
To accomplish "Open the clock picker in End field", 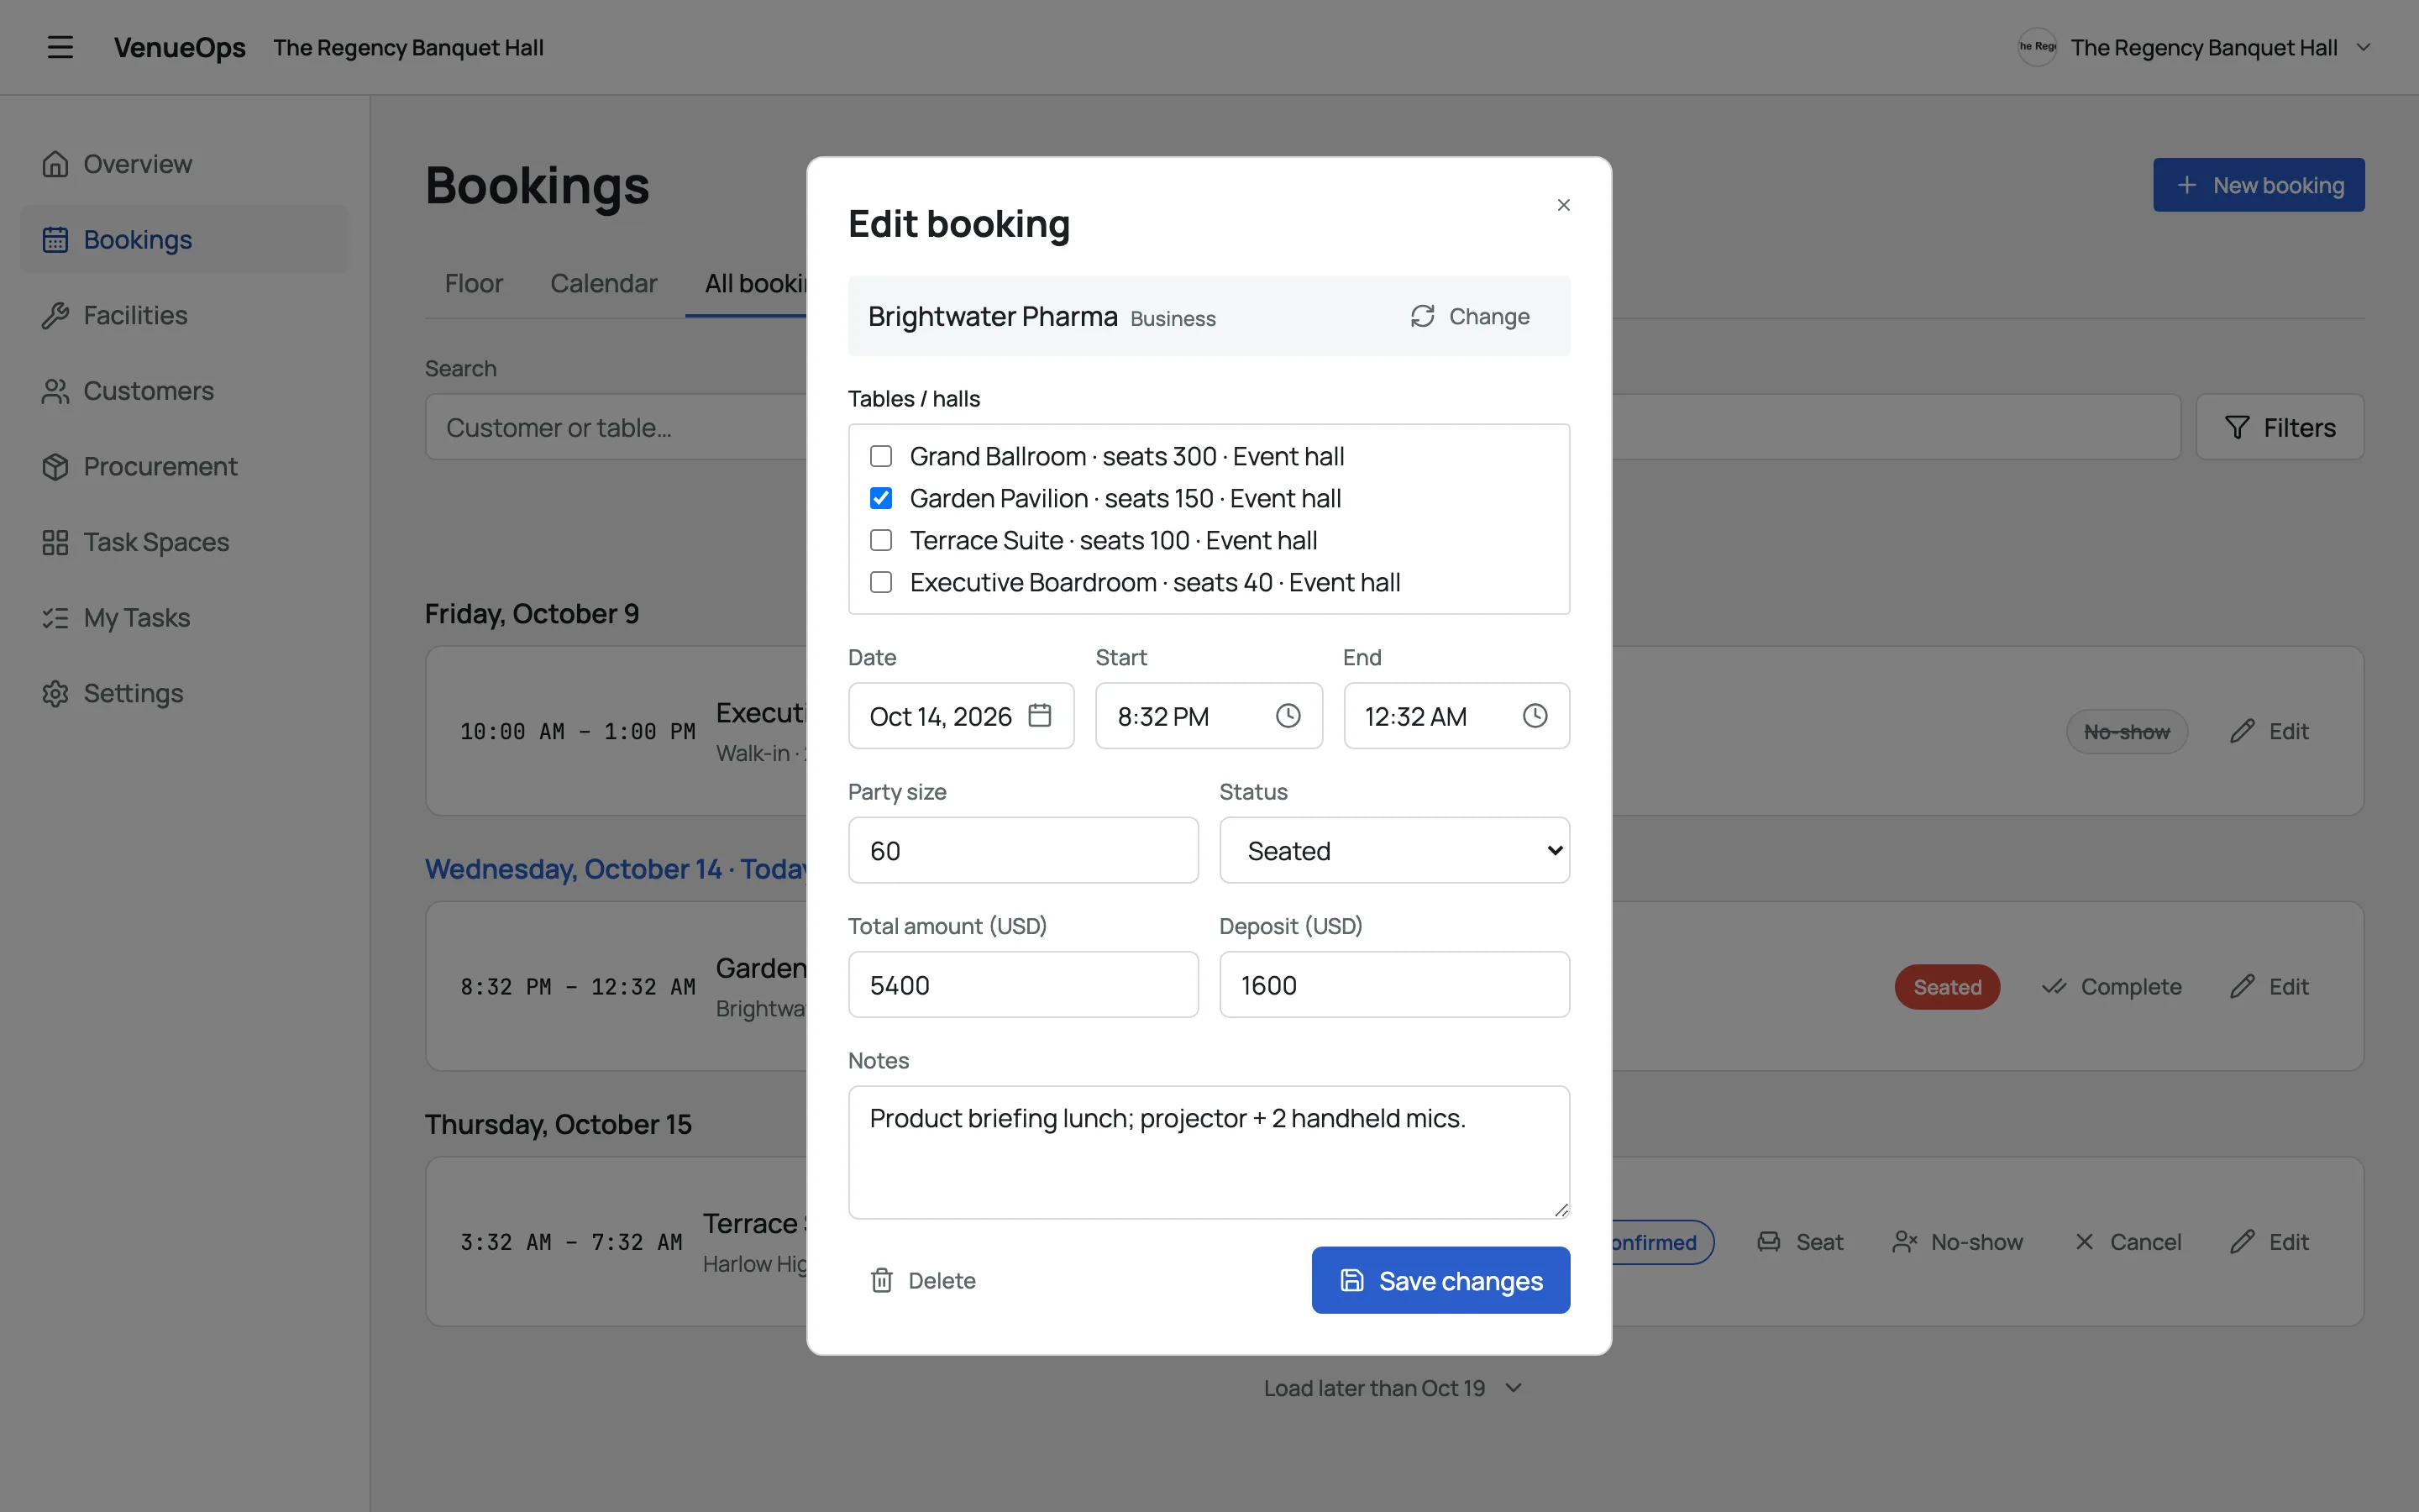I will 1535,715.
